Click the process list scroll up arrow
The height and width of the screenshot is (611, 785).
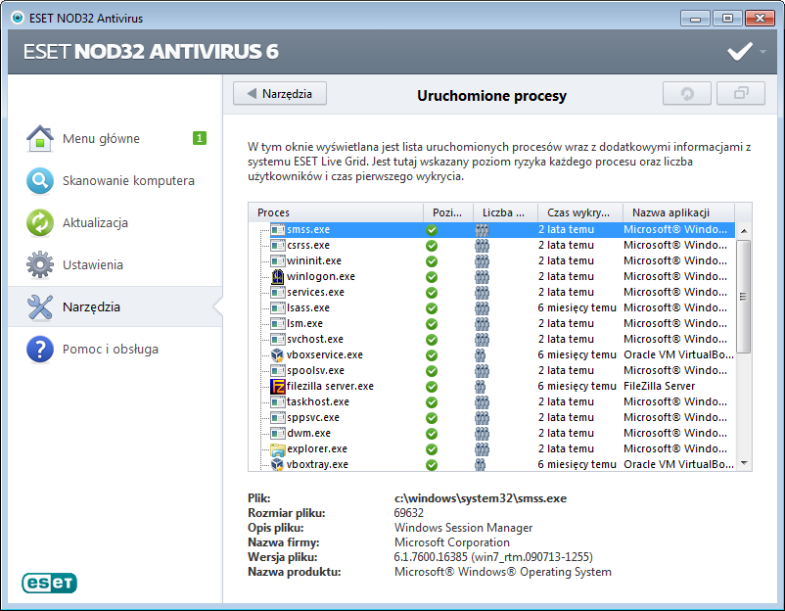(x=744, y=231)
